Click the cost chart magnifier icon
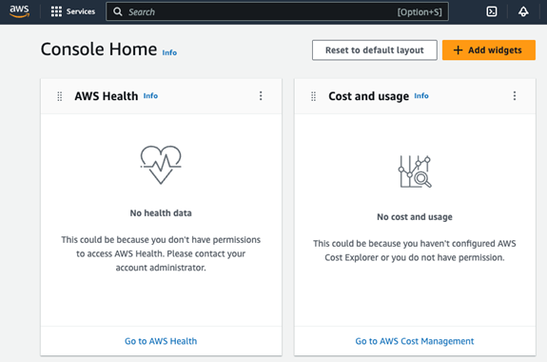Viewport: 547px width, 362px height. [415, 171]
